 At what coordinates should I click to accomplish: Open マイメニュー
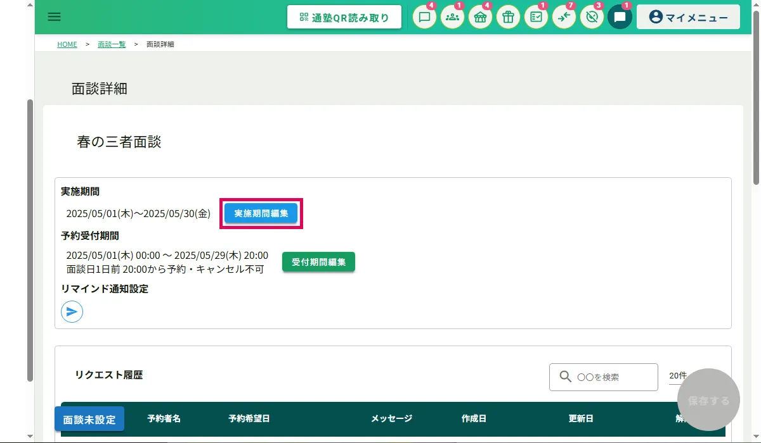[688, 17]
